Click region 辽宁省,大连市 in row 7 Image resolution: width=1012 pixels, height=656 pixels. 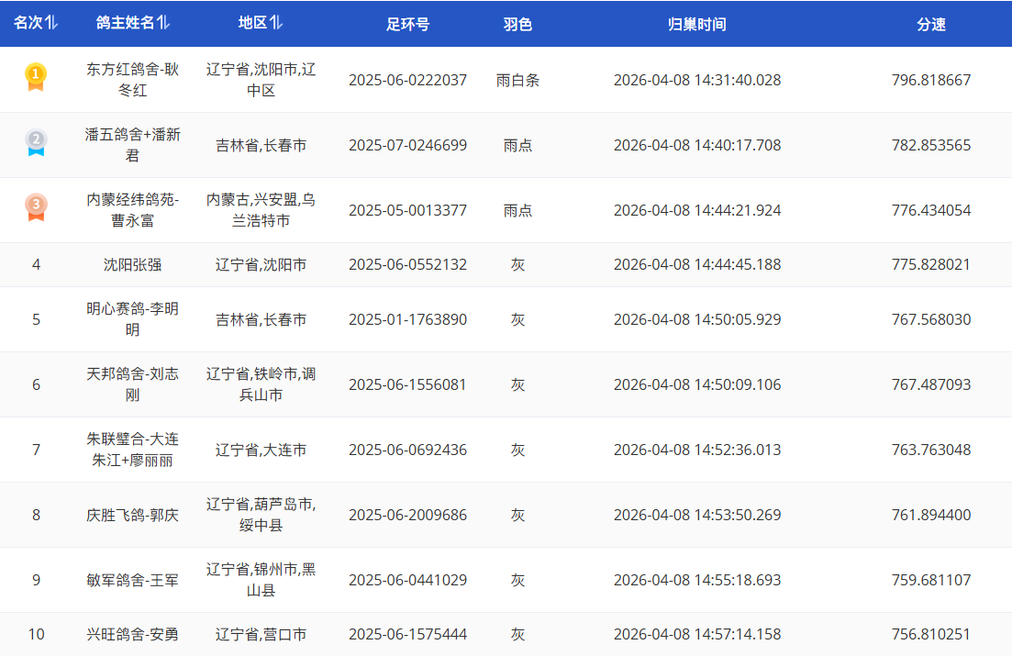pos(261,450)
